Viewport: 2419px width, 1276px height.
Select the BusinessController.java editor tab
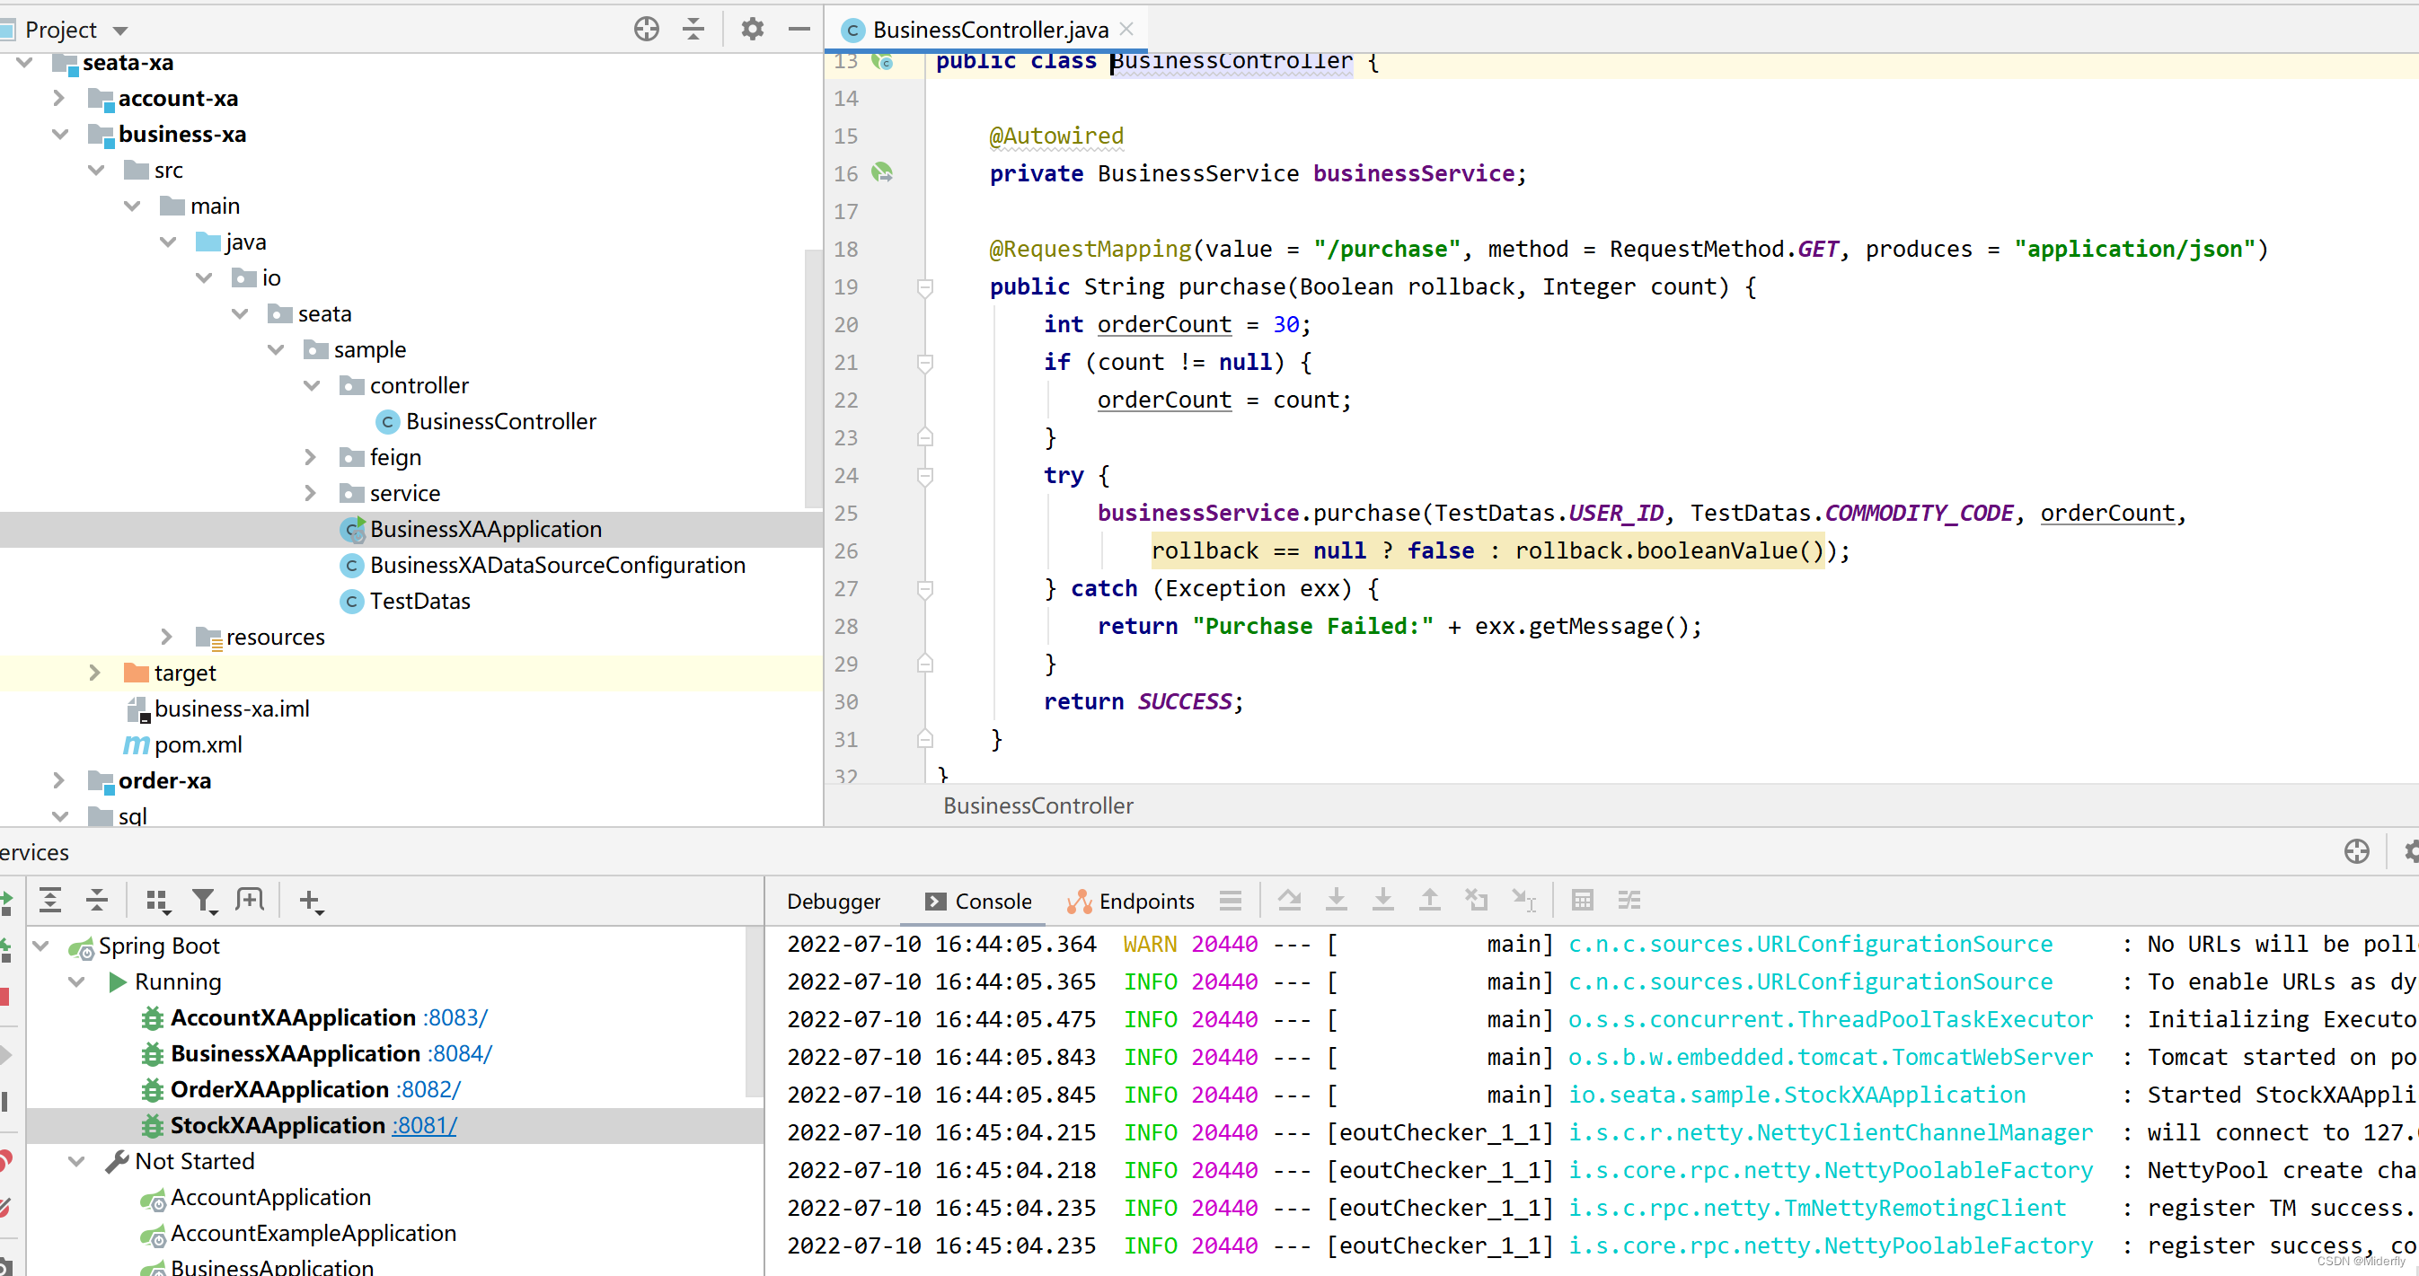pos(985,29)
